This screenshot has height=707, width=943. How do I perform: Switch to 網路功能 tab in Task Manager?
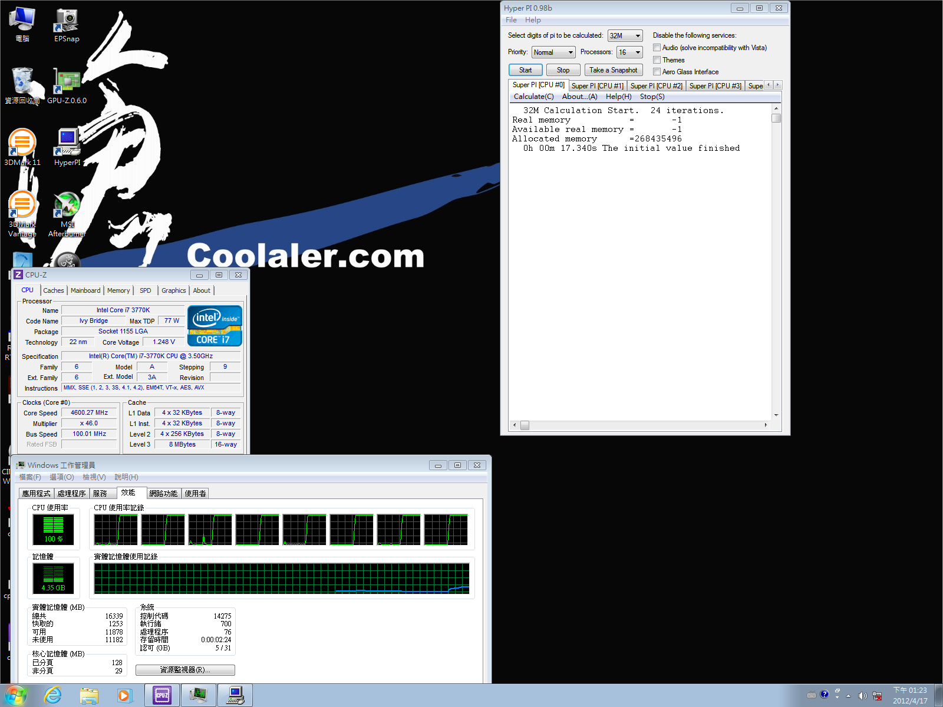[163, 494]
